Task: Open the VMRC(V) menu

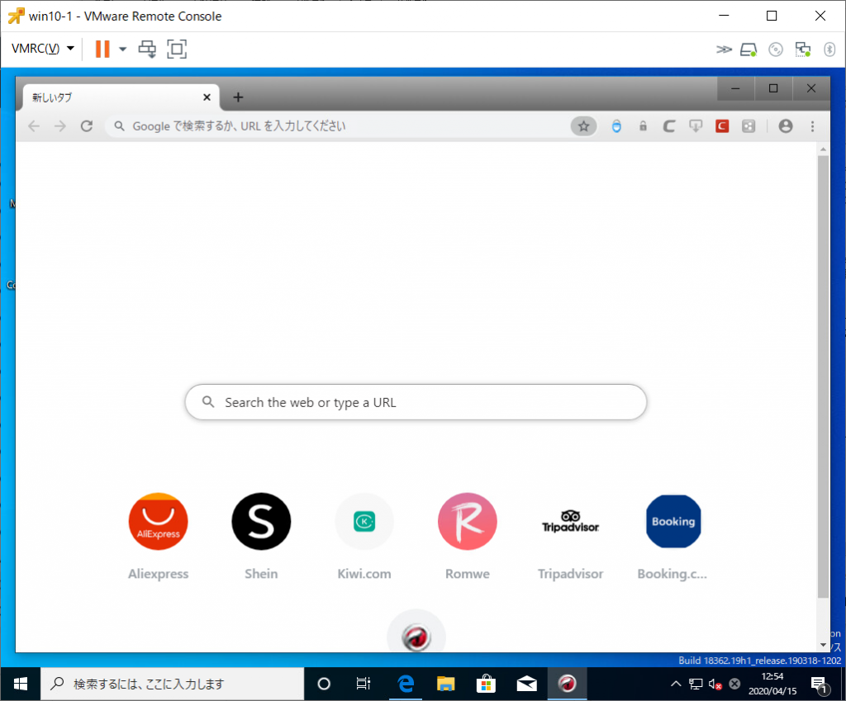Action: [x=43, y=49]
